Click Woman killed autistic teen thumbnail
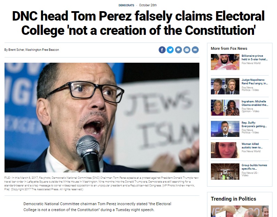Image resolution: width=277 pixels, height=217 pixels. 225,150
